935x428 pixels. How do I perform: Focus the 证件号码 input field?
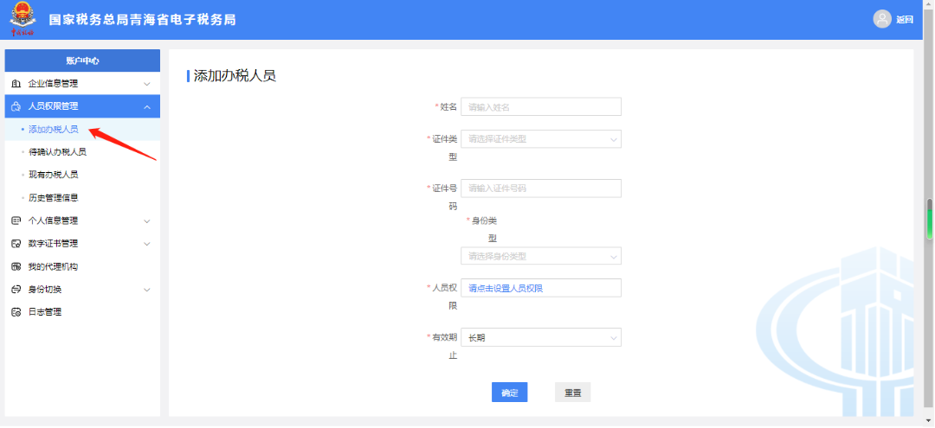541,188
